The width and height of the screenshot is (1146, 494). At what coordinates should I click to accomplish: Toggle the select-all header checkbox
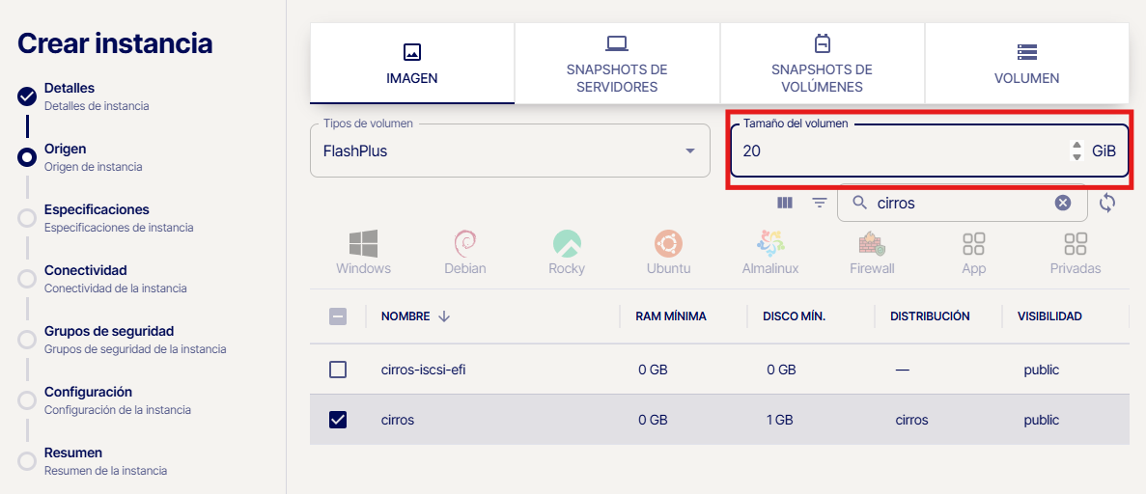[338, 316]
